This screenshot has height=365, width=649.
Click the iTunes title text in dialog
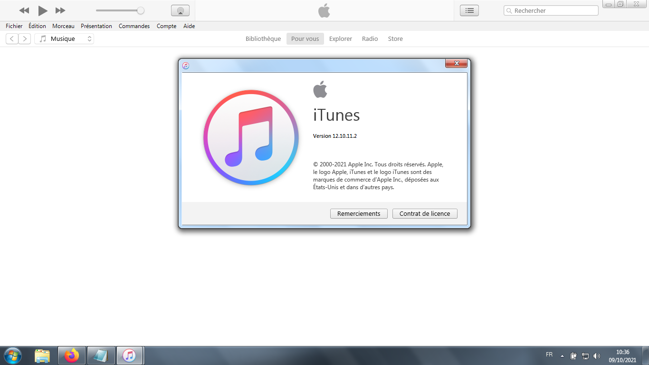tap(336, 115)
